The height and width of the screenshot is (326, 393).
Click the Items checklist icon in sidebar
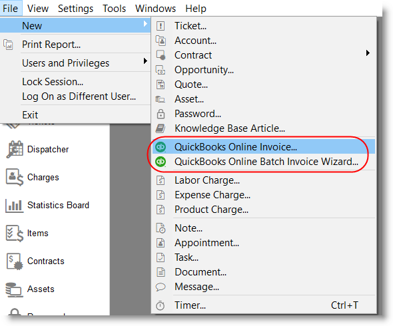click(15, 234)
